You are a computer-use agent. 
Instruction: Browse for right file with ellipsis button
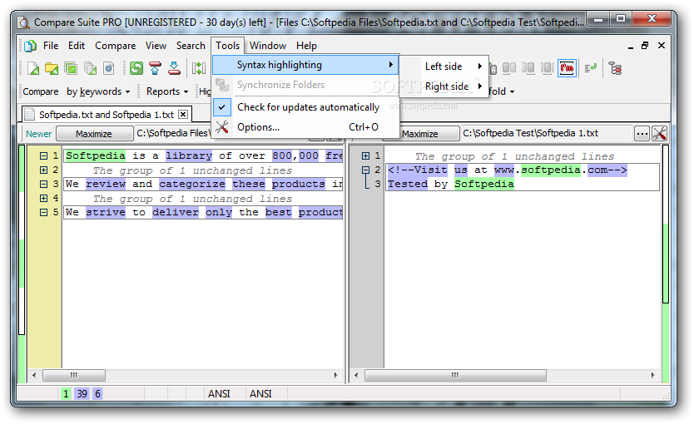pyautogui.click(x=642, y=133)
